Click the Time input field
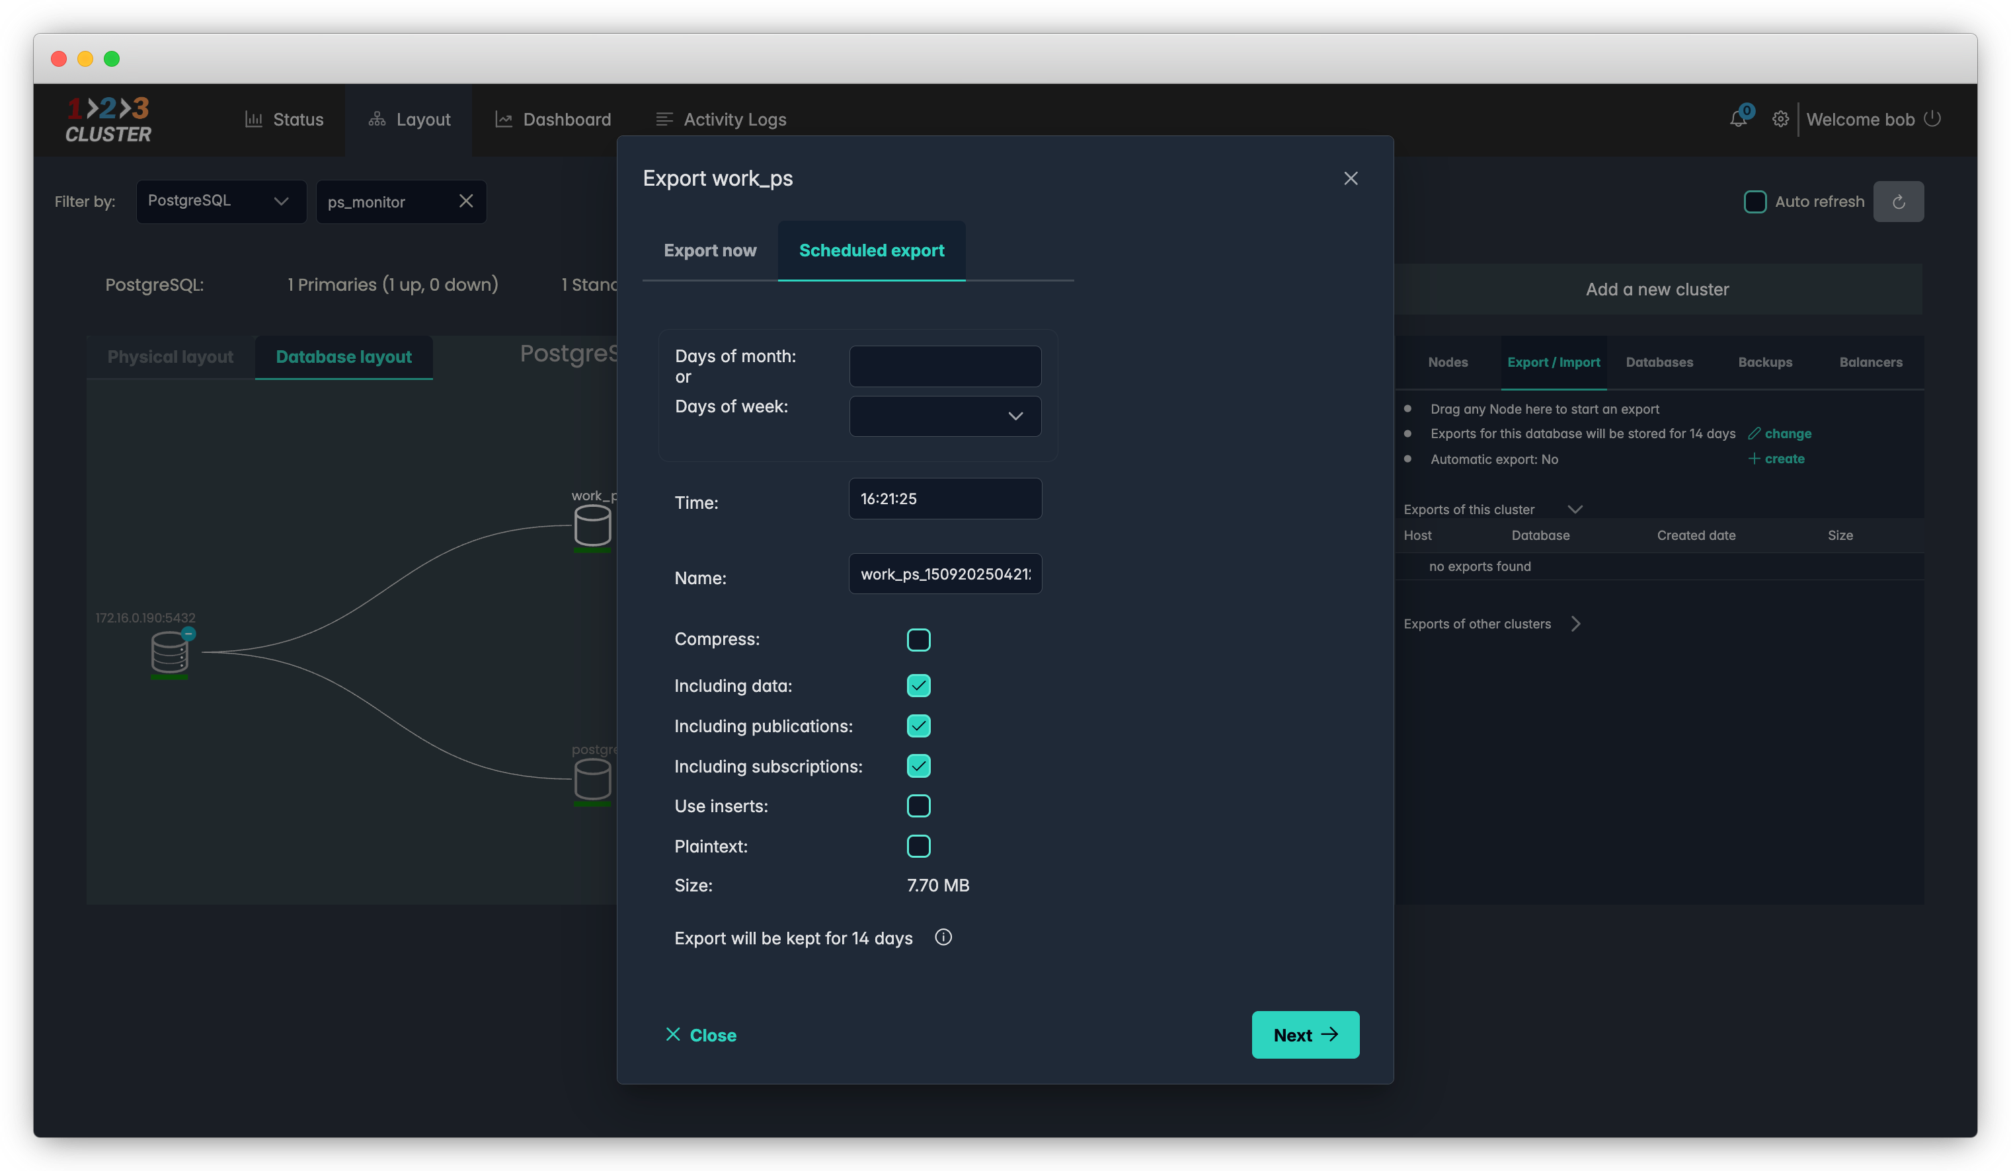2011x1171 pixels. pos(945,498)
